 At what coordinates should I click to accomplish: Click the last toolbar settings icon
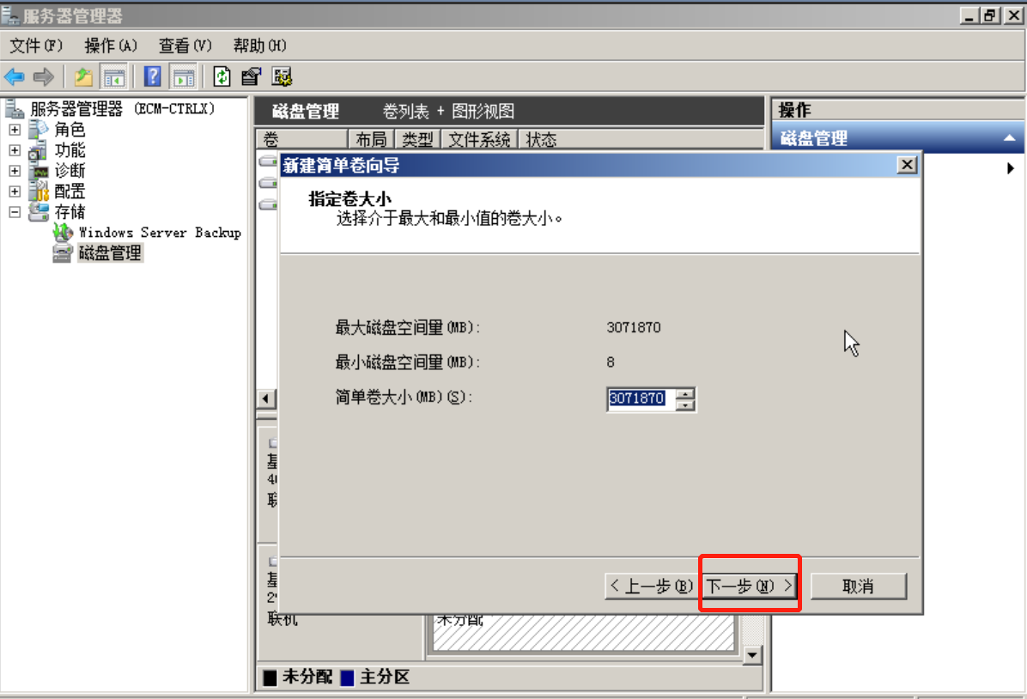(x=283, y=77)
